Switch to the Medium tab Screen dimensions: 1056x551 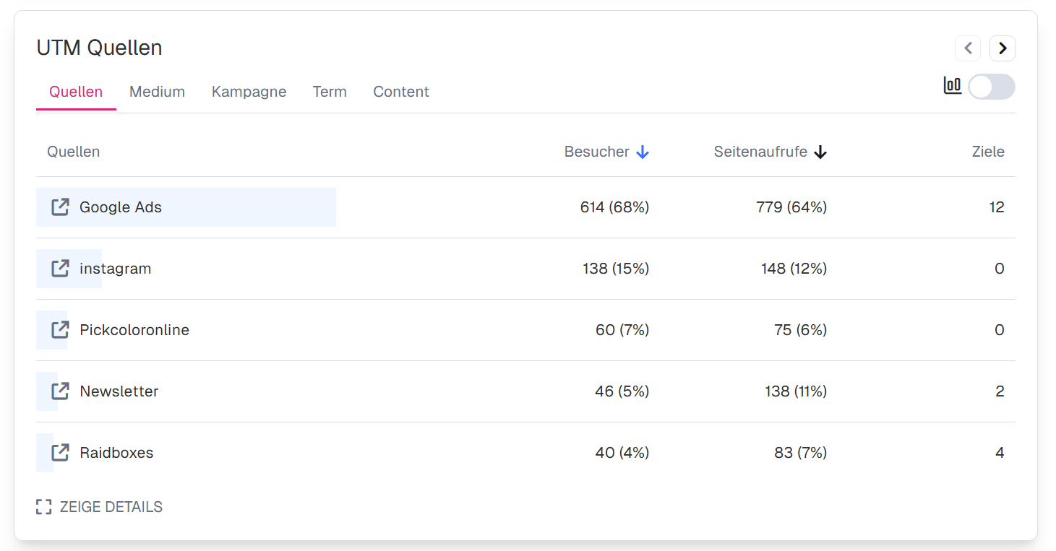(157, 92)
